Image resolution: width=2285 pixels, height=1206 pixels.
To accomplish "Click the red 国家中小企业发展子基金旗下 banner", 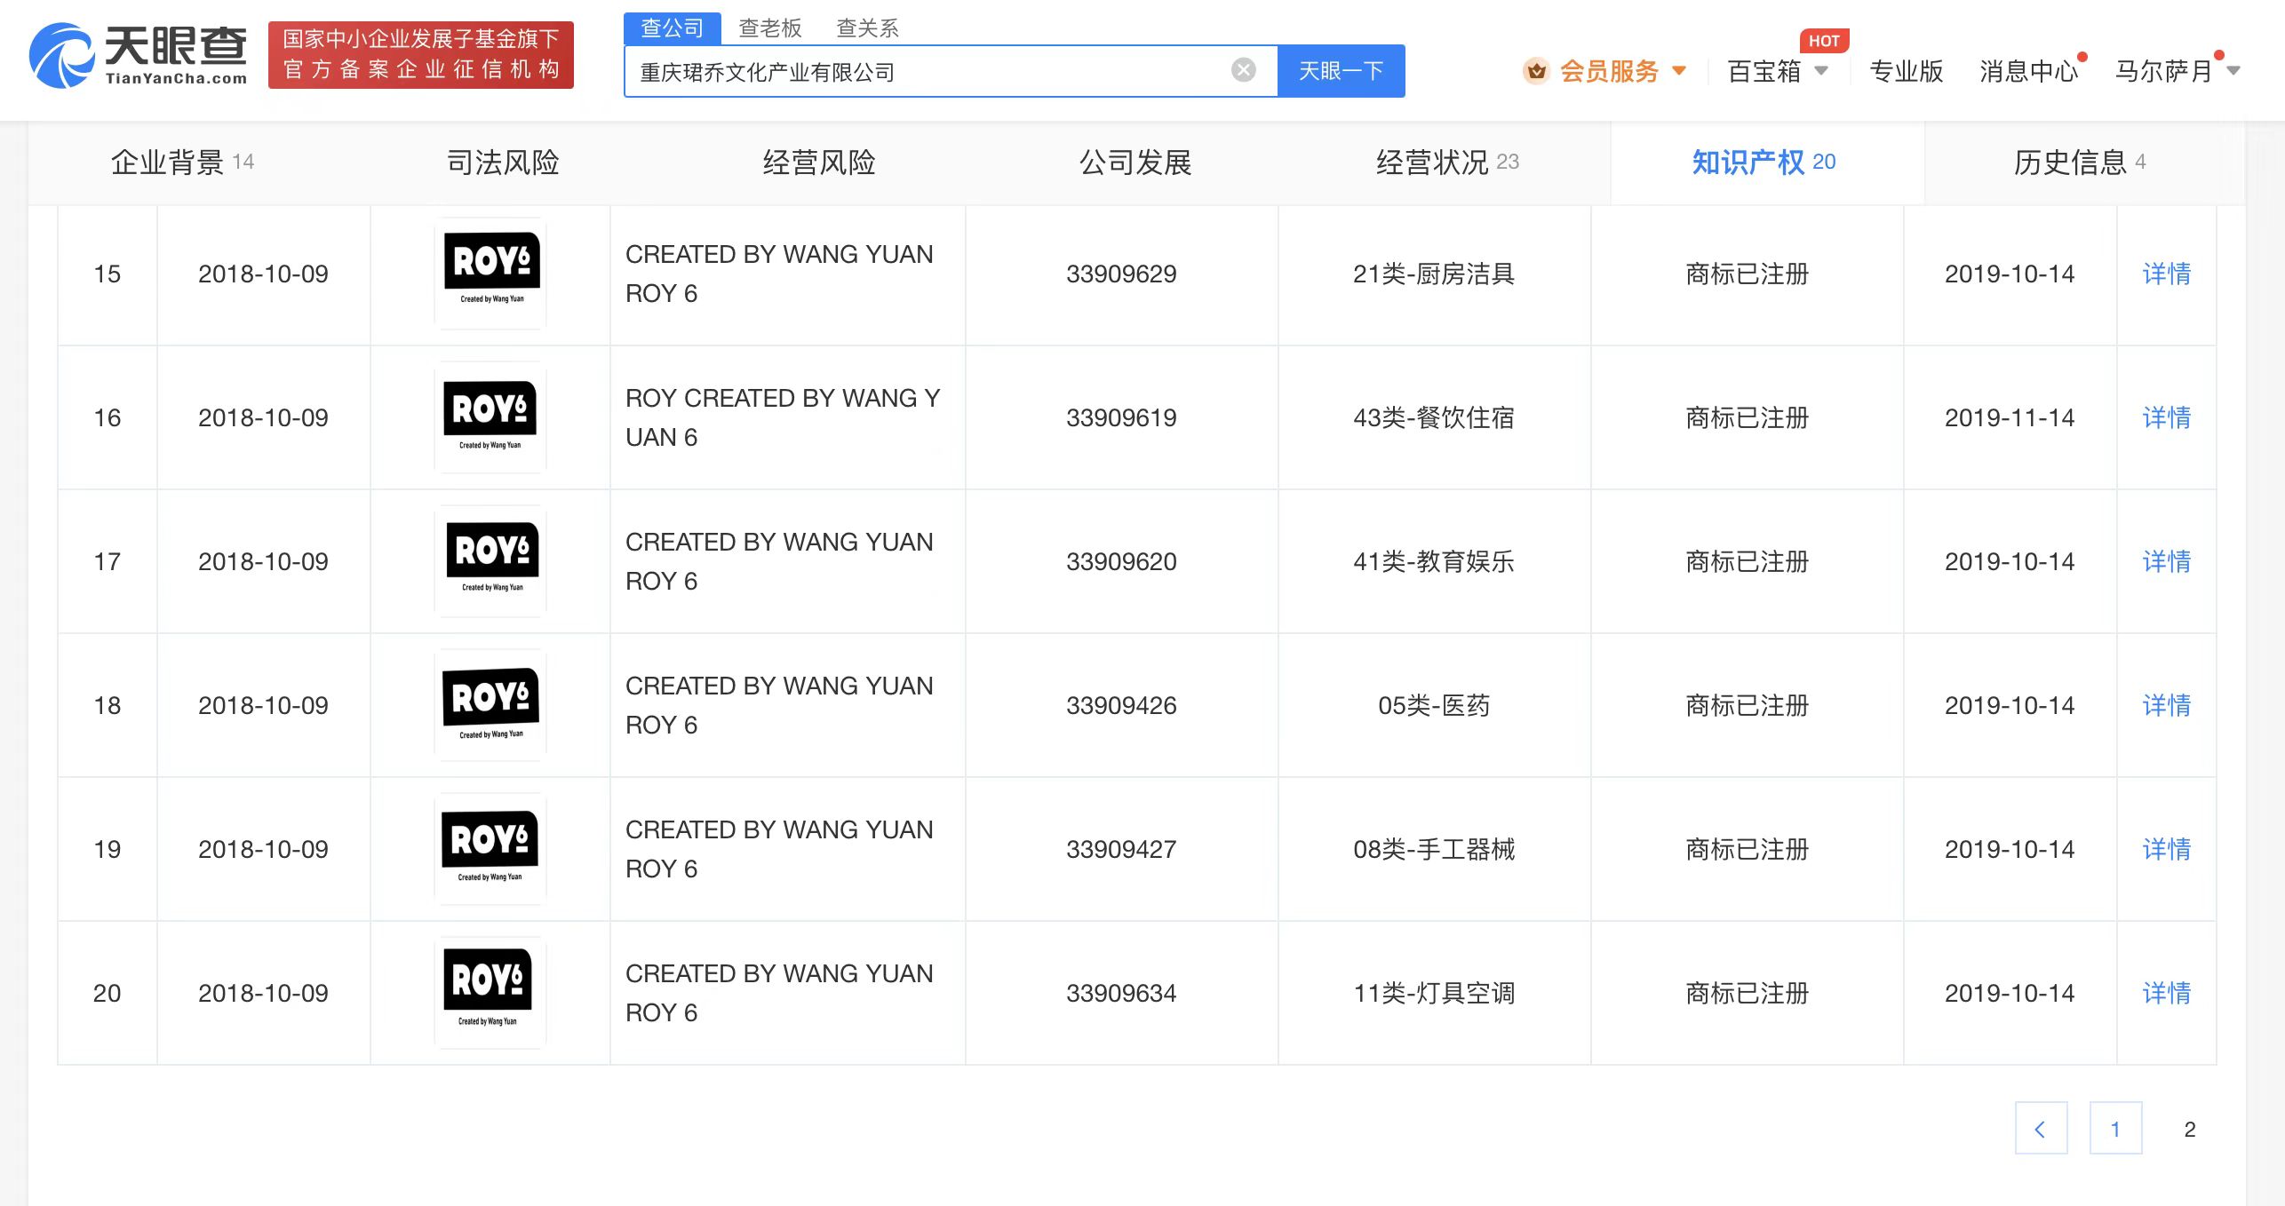I will pyautogui.click(x=421, y=55).
